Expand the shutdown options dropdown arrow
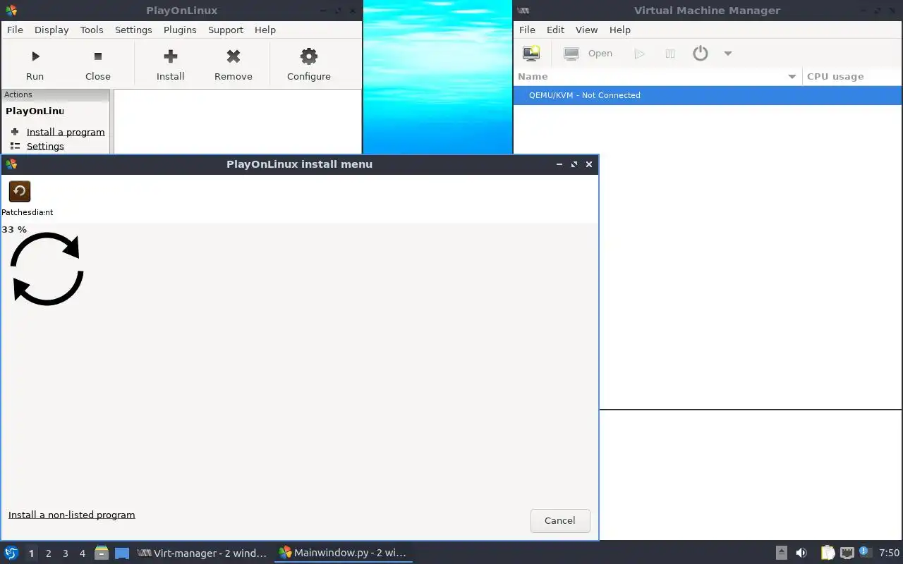Image resolution: width=903 pixels, height=564 pixels. click(728, 54)
